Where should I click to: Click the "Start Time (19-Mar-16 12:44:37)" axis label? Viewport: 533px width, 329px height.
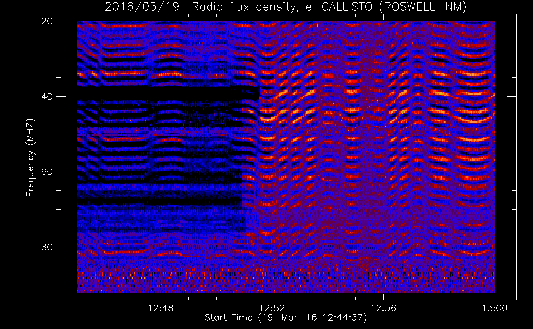click(x=286, y=318)
